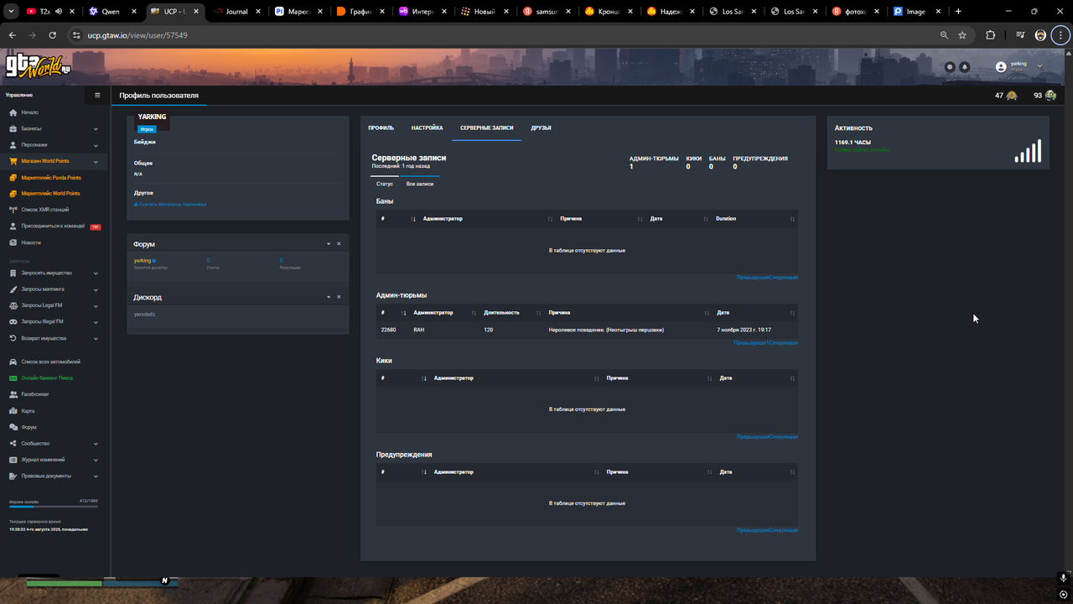Viewport: 1073px width, 604px height.
Task: Open Facebrowser in sidebar
Action: [x=34, y=394]
